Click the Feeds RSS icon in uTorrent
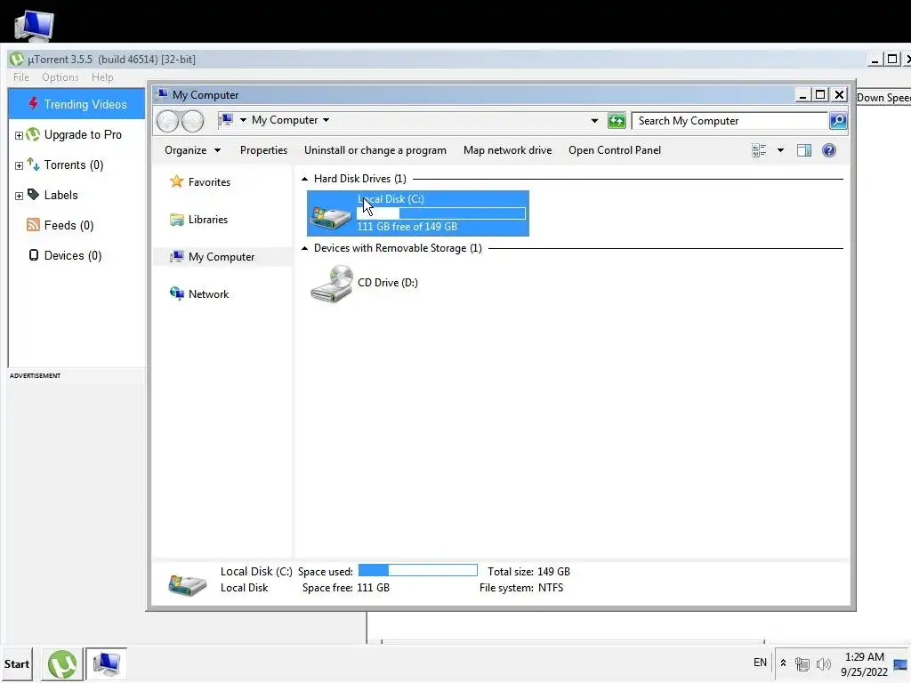Viewport: 911px width, 683px height. click(33, 225)
